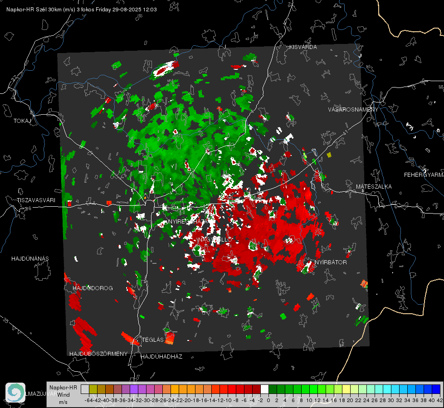Click road number 35 label

(x=6, y=321)
